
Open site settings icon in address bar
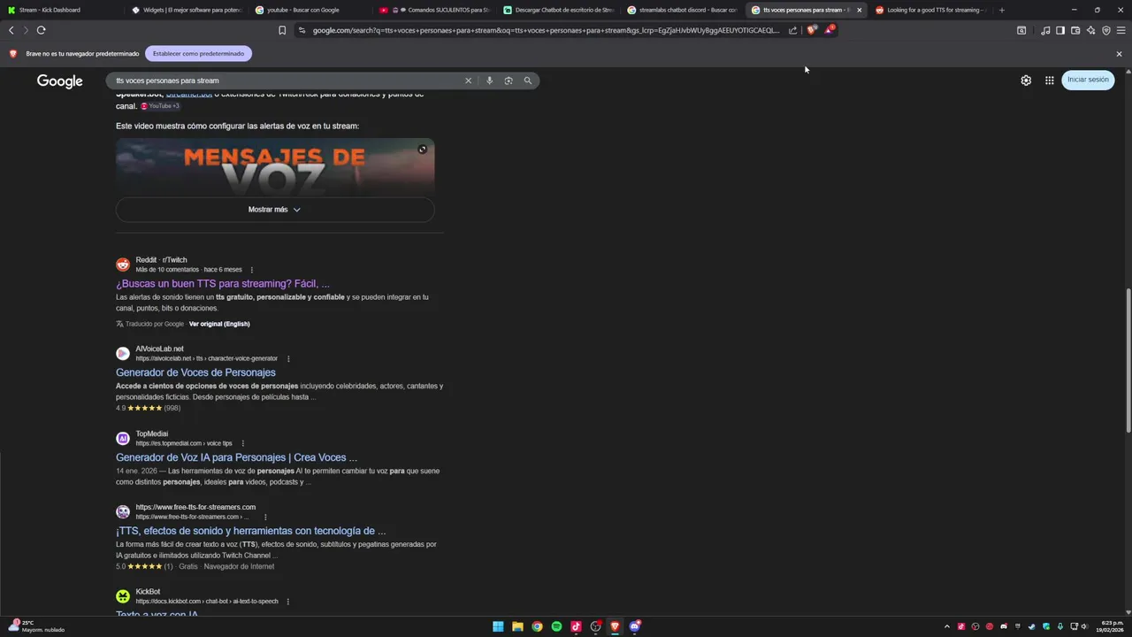click(302, 30)
